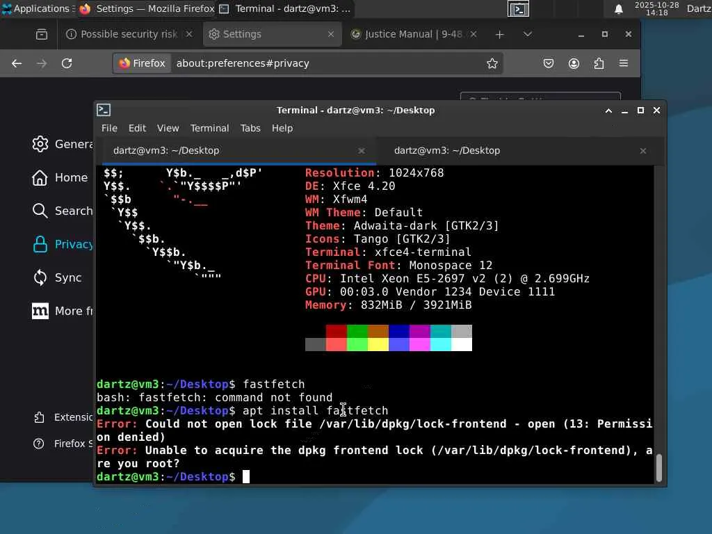Click the 'apt install fastfetch' command text
This screenshot has height=534, width=712.
(315, 410)
